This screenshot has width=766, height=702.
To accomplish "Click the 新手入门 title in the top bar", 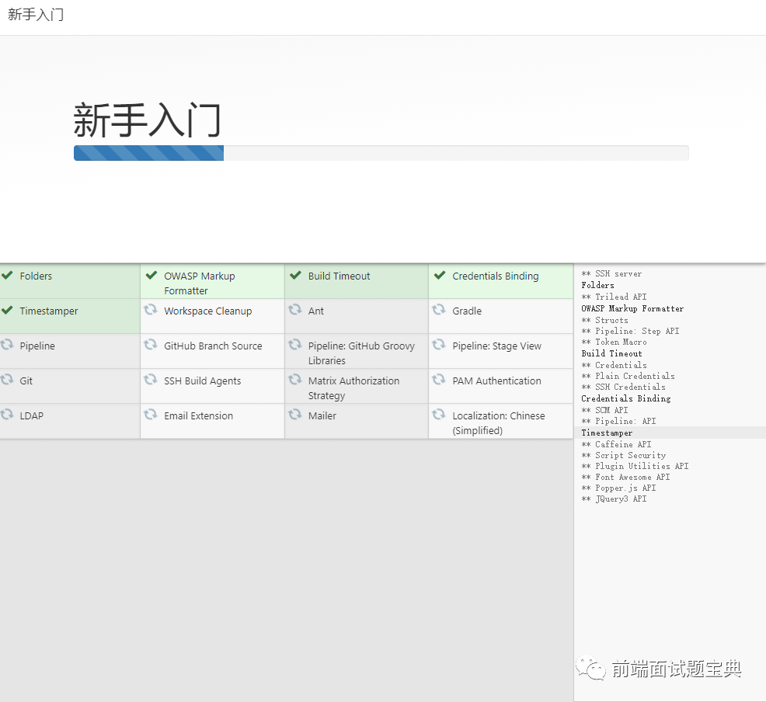I will click(x=36, y=14).
